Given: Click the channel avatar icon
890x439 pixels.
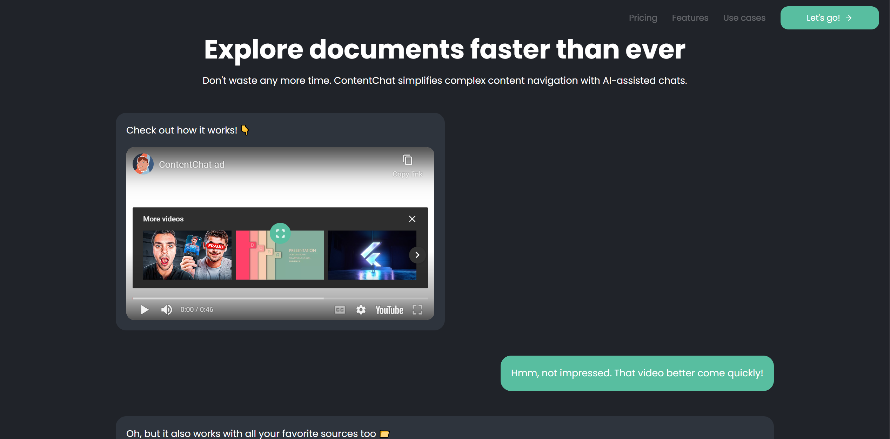Looking at the screenshot, I should (x=143, y=164).
